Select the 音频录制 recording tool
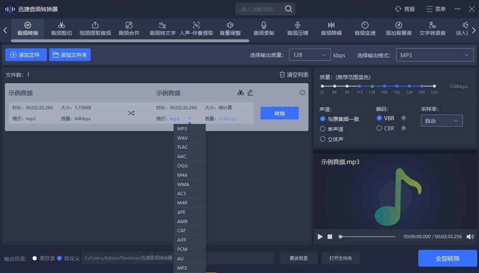Image resolution: width=479 pixels, height=273 pixels. coord(263,29)
